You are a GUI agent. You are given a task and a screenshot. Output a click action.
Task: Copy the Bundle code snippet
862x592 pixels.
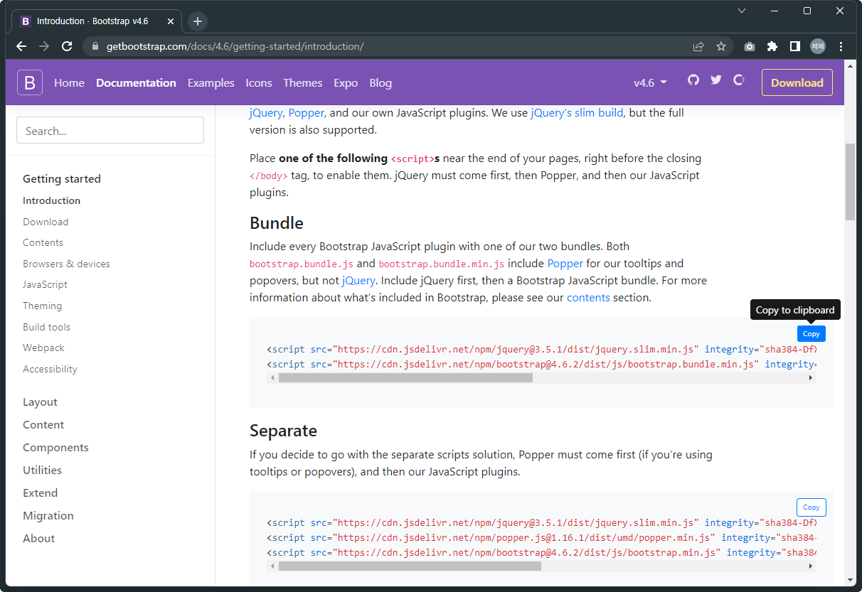click(x=811, y=333)
